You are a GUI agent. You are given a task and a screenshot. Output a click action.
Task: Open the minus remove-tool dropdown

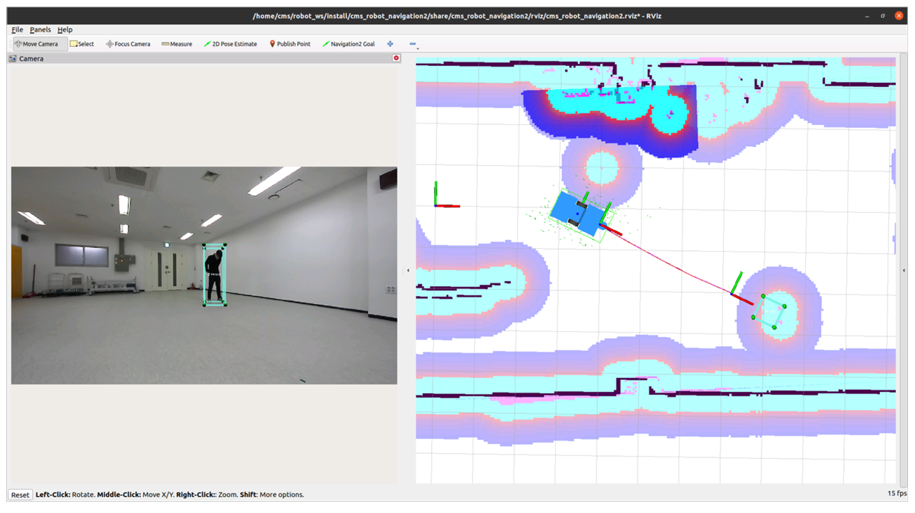[x=413, y=44]
